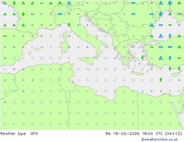Click the half-filled circle in the Tyrrhenian Sea
Image resolution: width=184 pixels, height=142 pixels.
pyautogui.click(x=78, y=47)
